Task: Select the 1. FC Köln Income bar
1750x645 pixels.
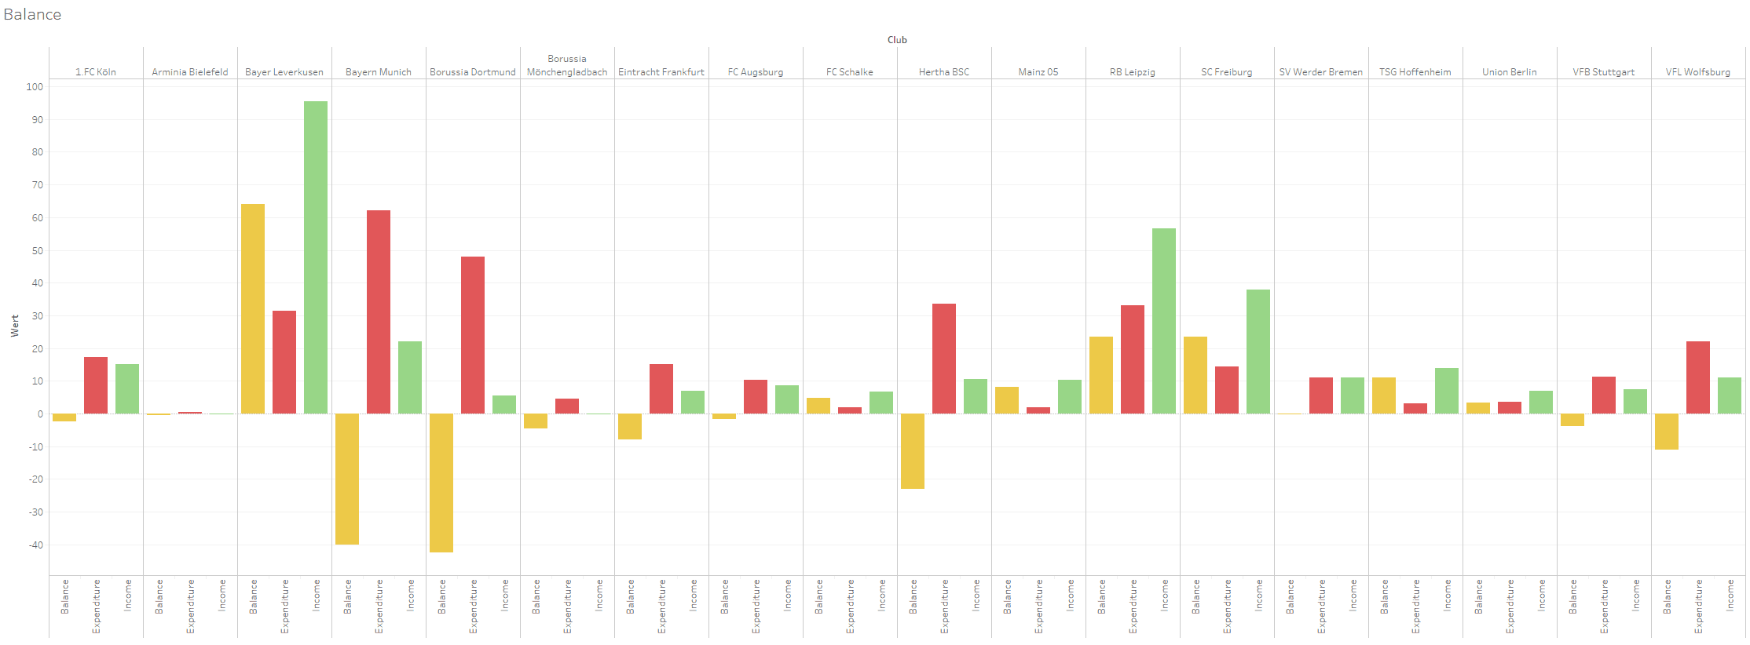Action: [x=127, y=389]
